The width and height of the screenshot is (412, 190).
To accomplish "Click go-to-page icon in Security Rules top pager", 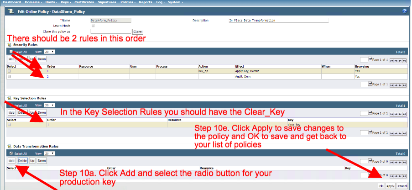I will [370, 59].
